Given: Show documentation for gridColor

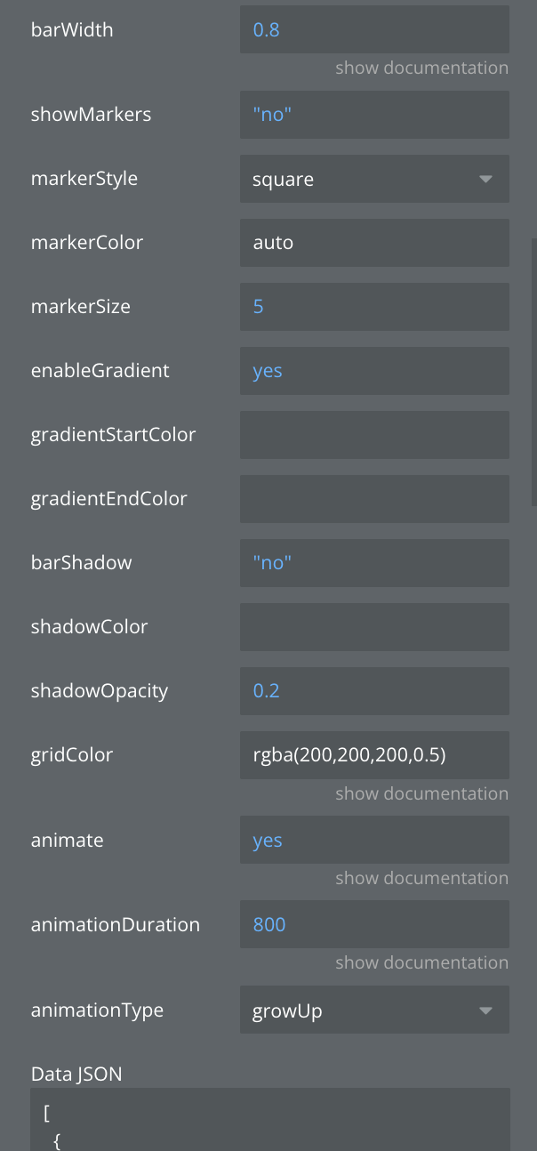Looking at the screenshot, I should (x=421, y=793).
